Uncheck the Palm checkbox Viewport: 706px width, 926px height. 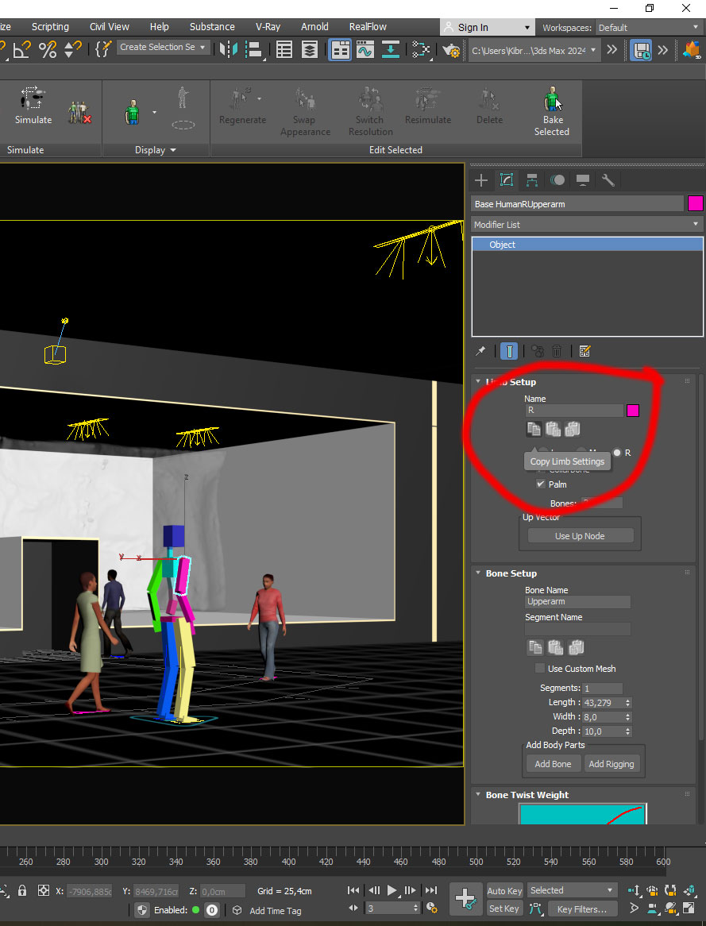(540, 484)
